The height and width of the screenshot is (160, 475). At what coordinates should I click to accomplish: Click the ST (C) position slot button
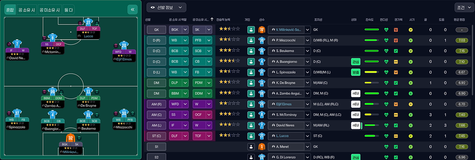[x=156, y=136]
